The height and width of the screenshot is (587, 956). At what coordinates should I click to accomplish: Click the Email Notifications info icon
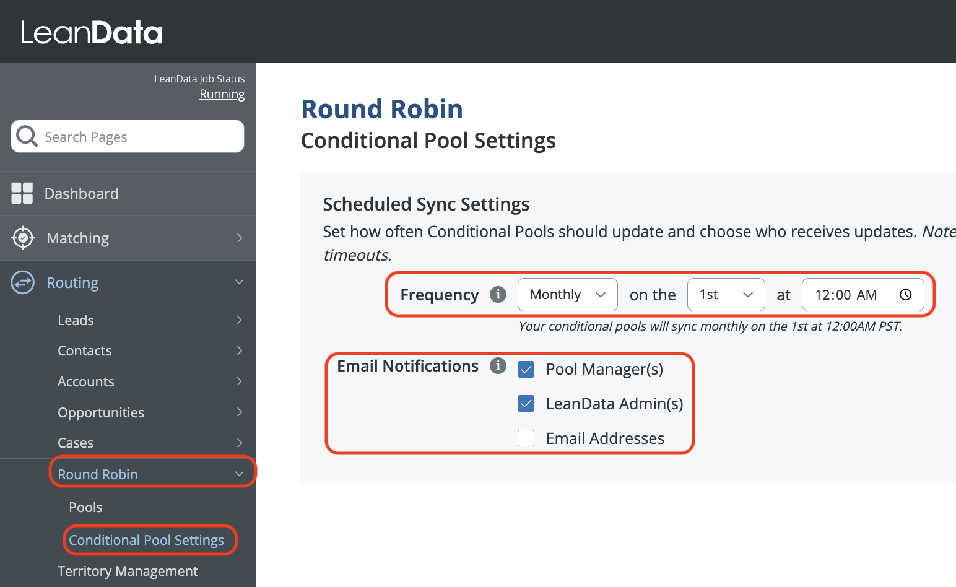coord(498,366)
